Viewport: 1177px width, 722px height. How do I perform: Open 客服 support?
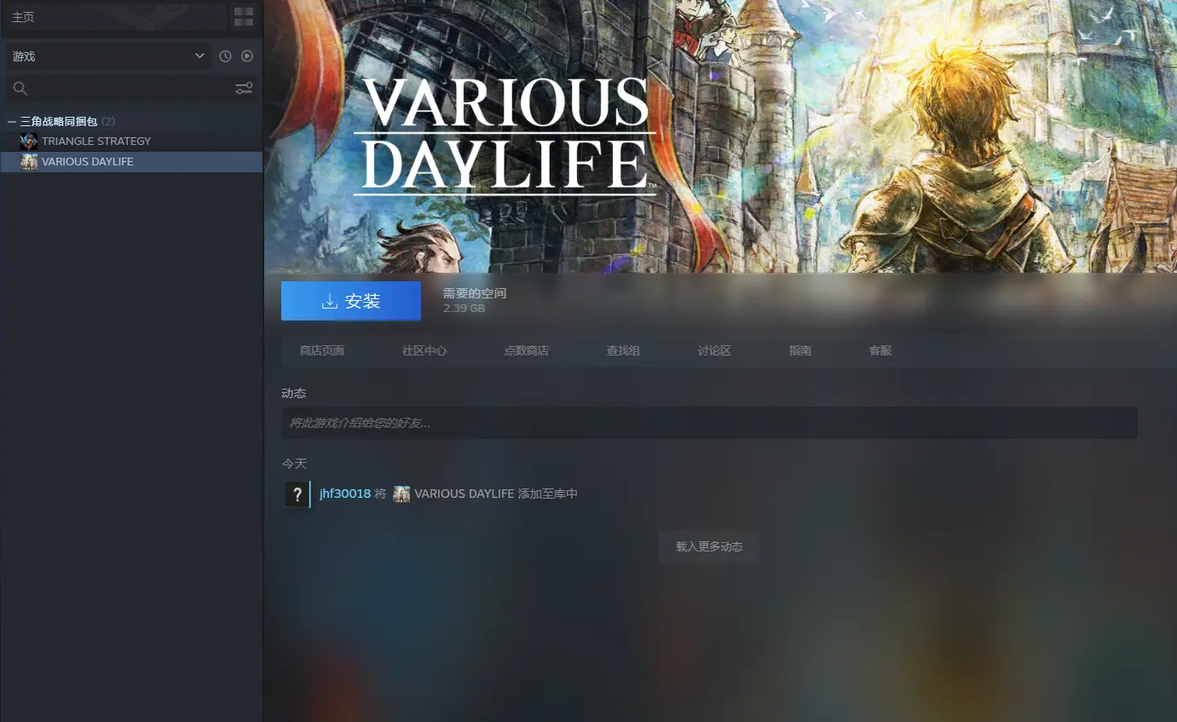tap(880, 350)
